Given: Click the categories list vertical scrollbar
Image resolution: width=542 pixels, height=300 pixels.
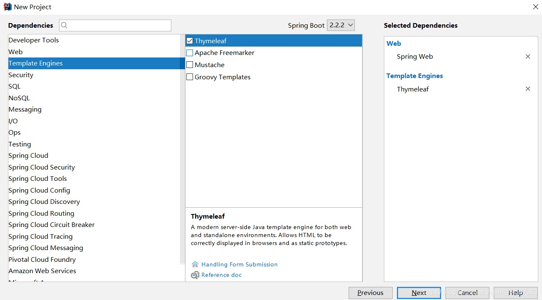Looking at the screenshot, I should pyautogui.click(x=182, y=149).
